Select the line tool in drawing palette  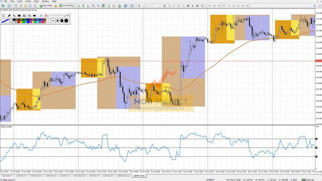point(14,16)
